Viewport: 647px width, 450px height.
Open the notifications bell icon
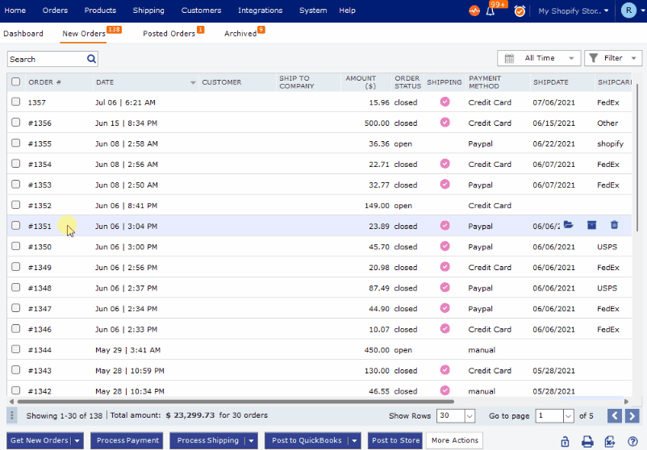point(491,11)
